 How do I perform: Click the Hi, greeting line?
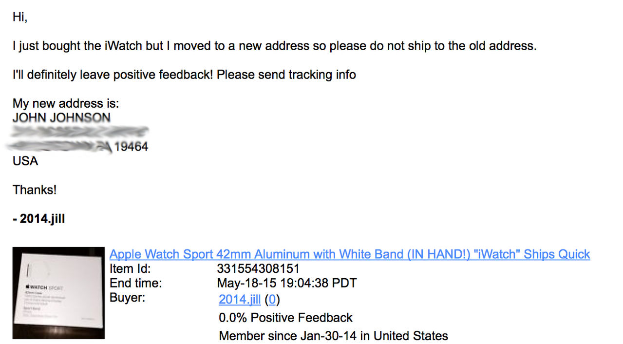pyautogui.click(x=20, y=17)
